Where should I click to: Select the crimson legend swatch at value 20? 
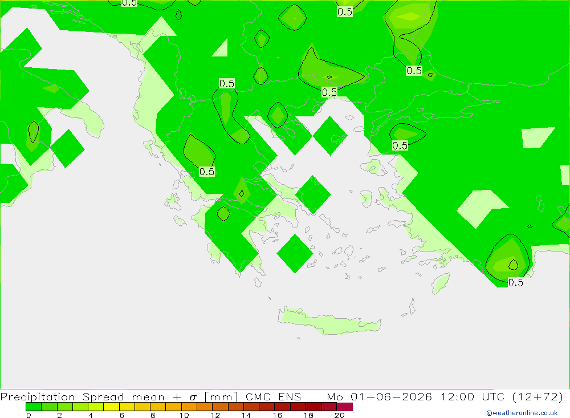(x=345, y=407)
